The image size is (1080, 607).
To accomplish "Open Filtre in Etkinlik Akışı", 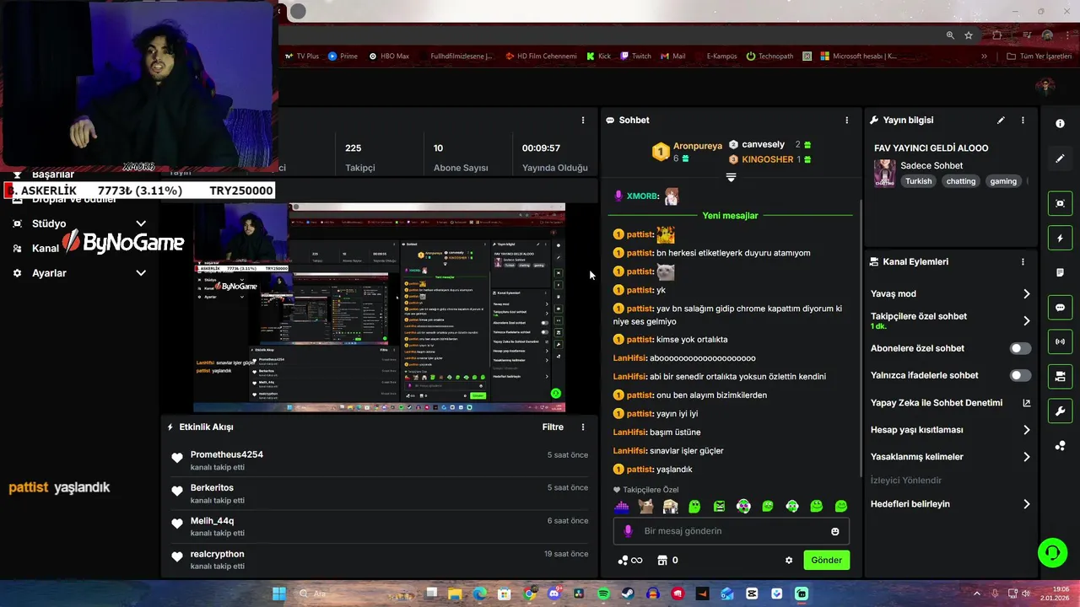I will (553, 427).
